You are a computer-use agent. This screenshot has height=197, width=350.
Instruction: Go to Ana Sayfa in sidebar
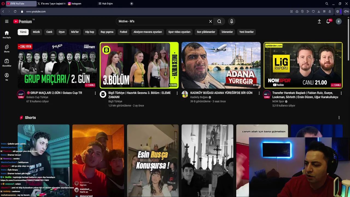click(x=7, y=34)
